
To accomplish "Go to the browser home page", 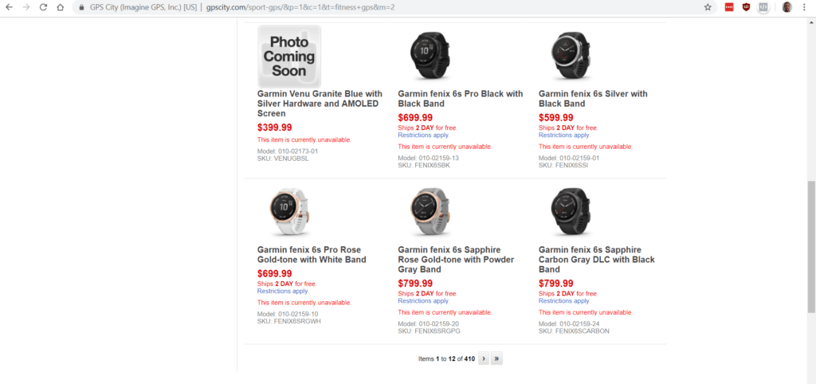I will (60, 7).
